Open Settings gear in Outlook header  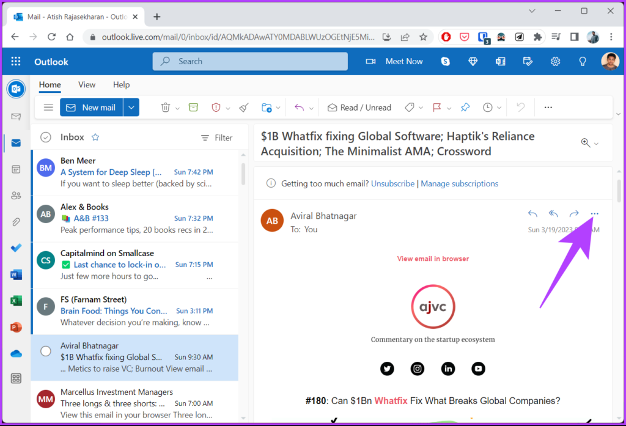pos(555,62)
